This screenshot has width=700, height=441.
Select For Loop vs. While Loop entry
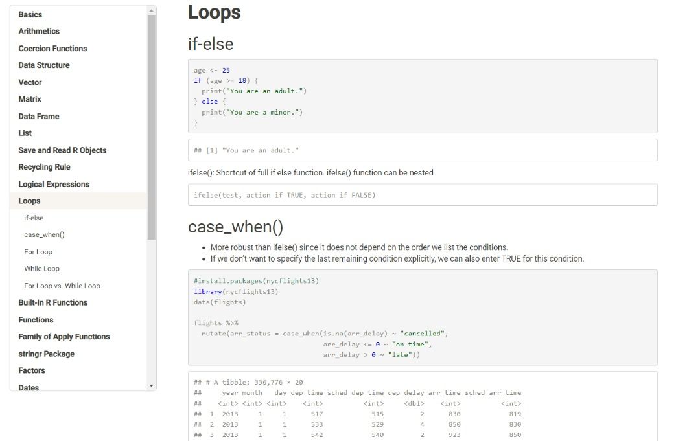62,286
